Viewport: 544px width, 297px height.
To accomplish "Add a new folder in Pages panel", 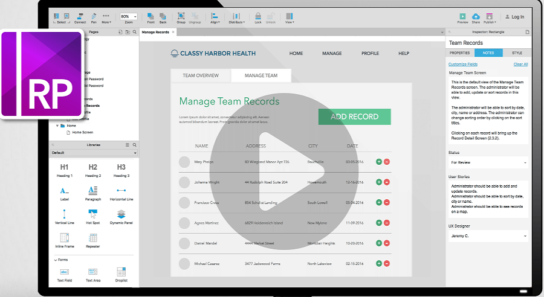I will [128, 32].
